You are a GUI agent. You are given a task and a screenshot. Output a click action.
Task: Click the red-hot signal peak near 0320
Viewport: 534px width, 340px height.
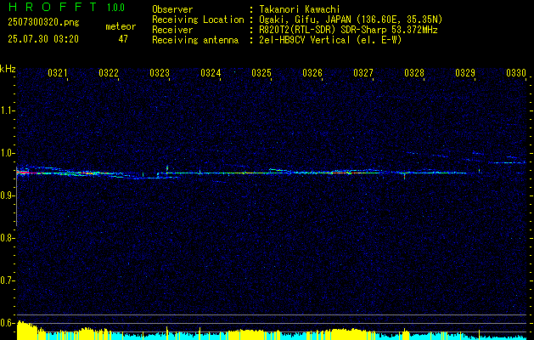pyautogui.click(x=25, y=173)
